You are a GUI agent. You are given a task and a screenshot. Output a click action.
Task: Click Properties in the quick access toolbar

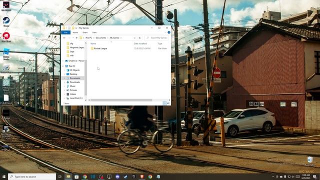coord(69,28)
